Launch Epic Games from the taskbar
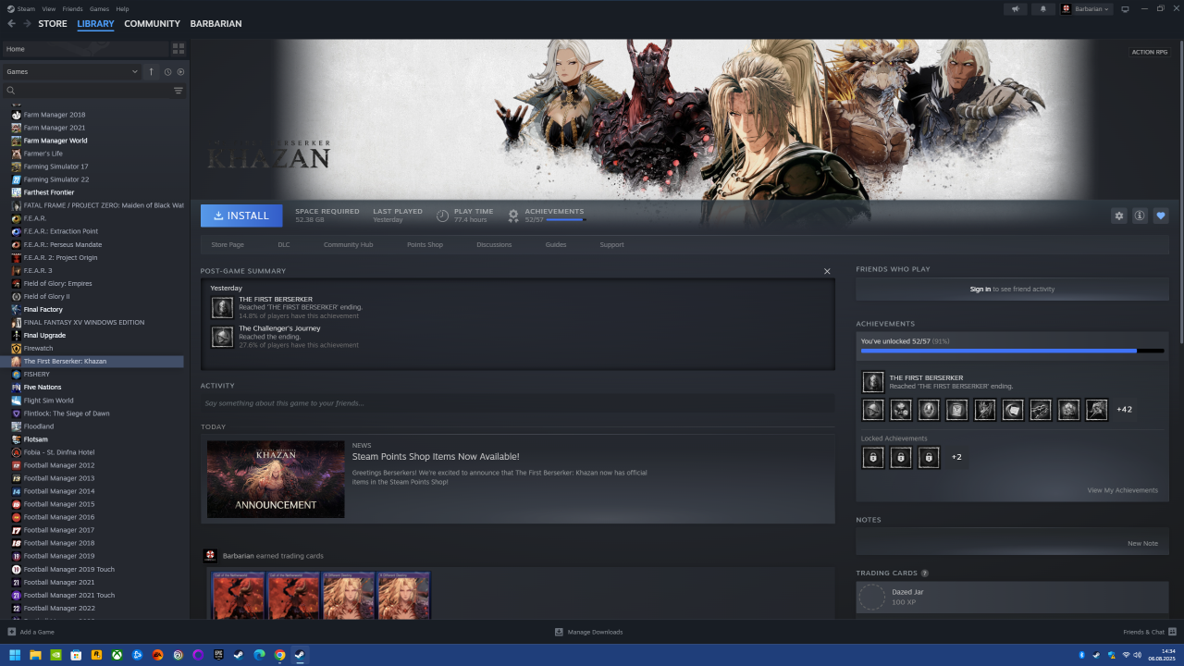The image size is (1184, 666). [x=218, y=655]
